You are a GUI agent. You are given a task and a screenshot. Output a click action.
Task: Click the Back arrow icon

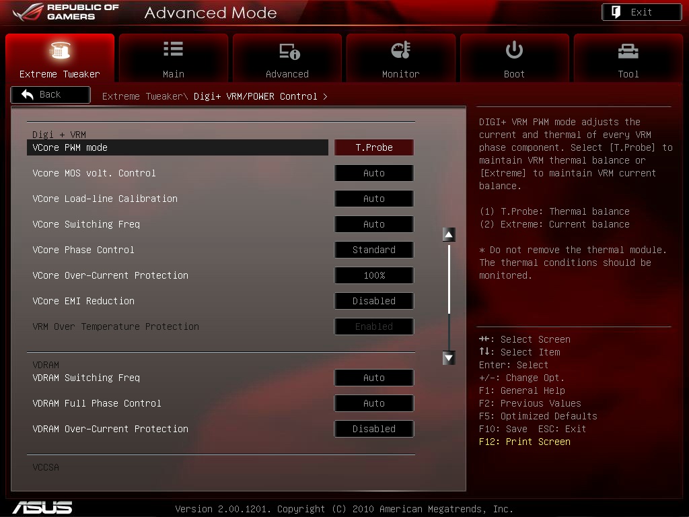click(x=27, y=94)
